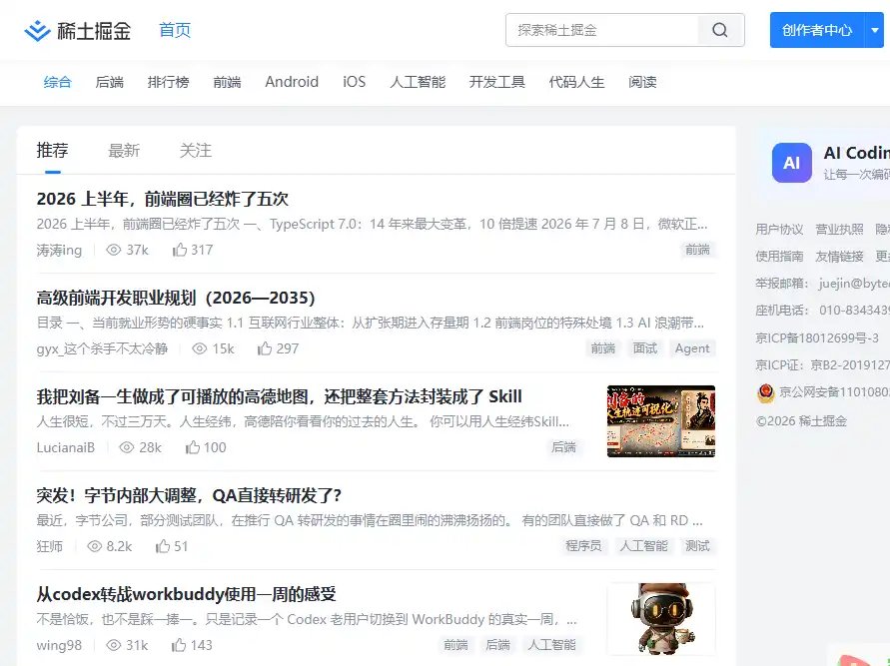Image resolution: width=890 pixels, height=666 pixels.
Task: Select the iOS category
Action: coord(355,82)
